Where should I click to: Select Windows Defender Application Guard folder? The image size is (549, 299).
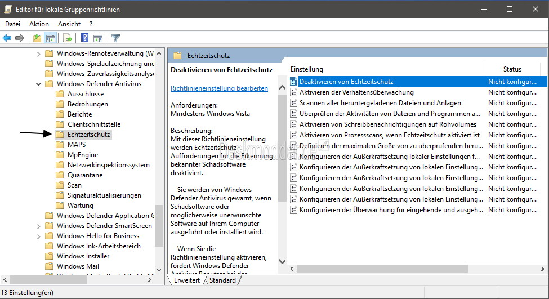(x=105, y=216)
